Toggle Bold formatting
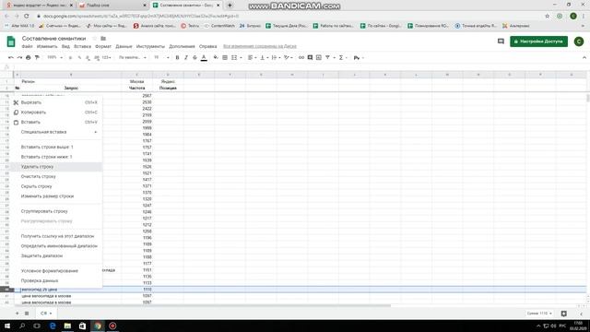The height and width of the screenshot is (332, 590). click(x=177, y=57)
